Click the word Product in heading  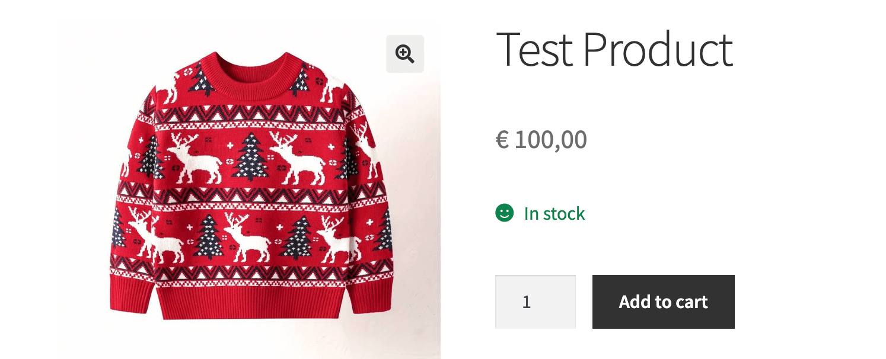tap(658, 49)
